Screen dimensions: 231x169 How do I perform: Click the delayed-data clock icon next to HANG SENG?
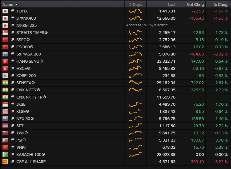[x=41, y=61]
